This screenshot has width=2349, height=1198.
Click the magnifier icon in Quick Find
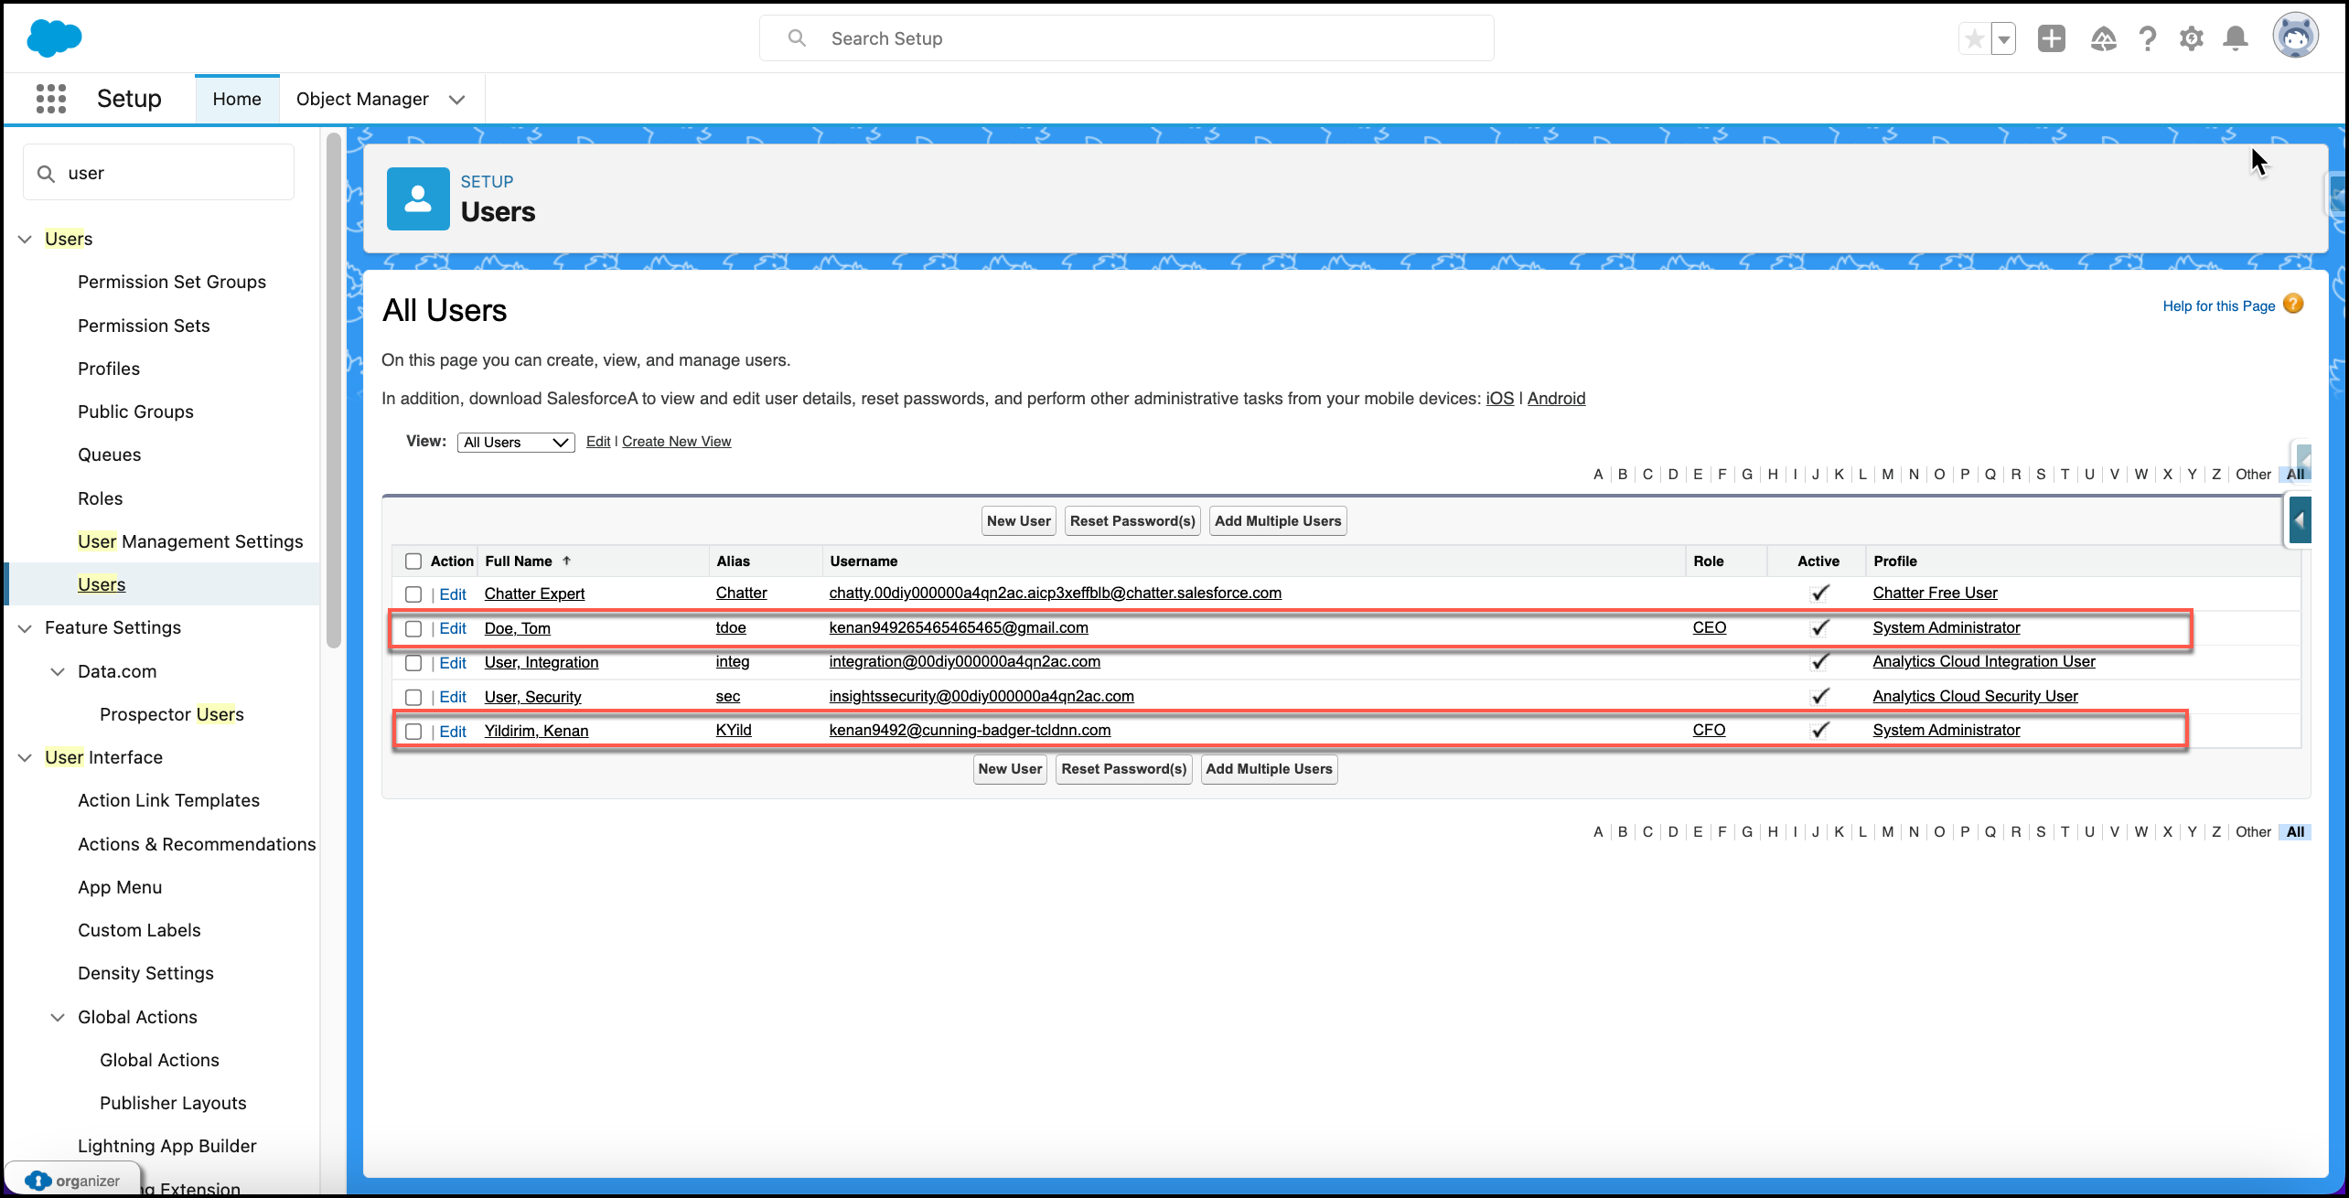pos(46,173)
